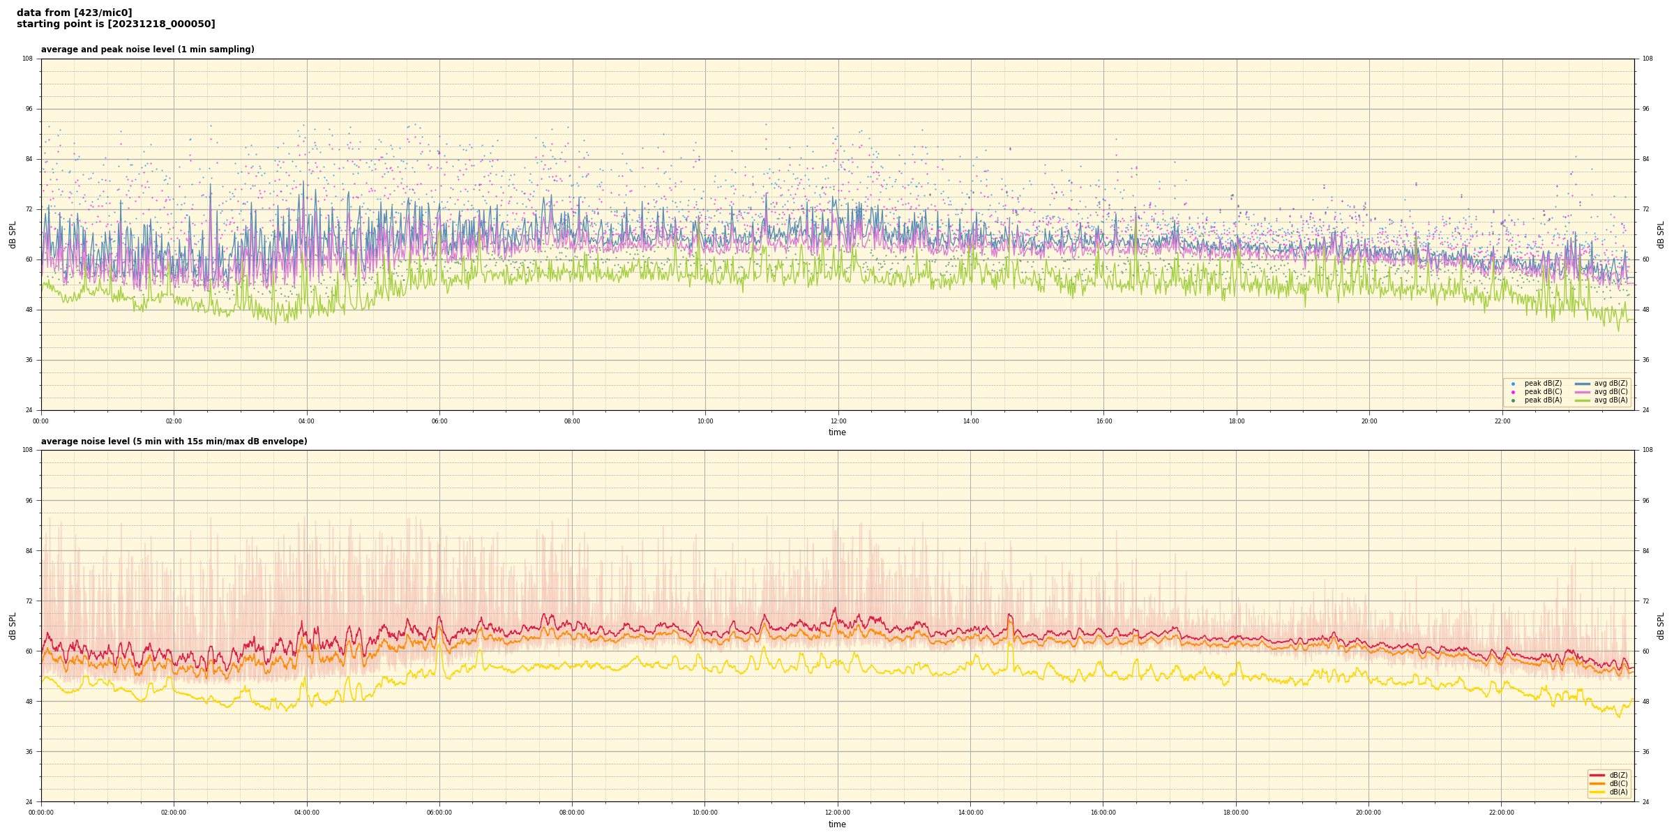
Task: Click orange dB(C) legend entry in bottom chart
Action: 1617,783
